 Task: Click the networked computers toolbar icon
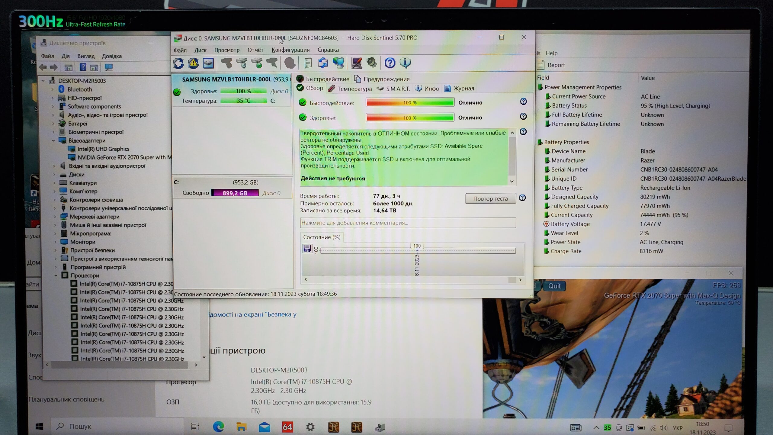(338, 63)
